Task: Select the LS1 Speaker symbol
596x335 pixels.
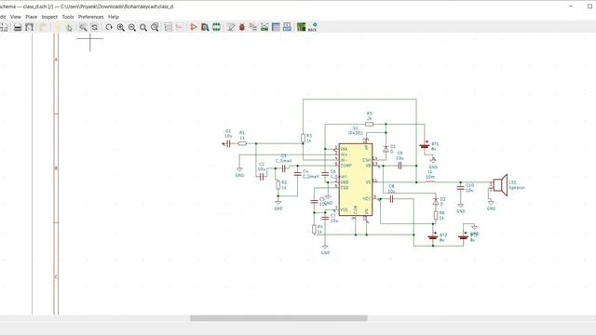Action: (501, 185)
